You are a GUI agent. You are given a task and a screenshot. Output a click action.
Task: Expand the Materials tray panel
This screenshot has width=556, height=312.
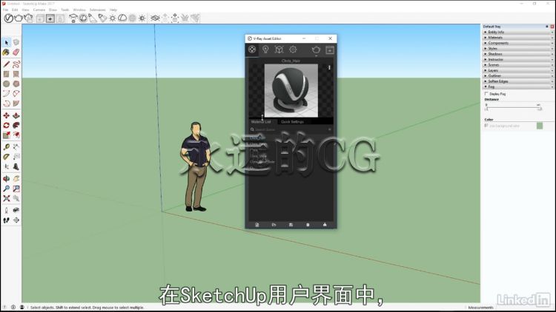[517, 38]
